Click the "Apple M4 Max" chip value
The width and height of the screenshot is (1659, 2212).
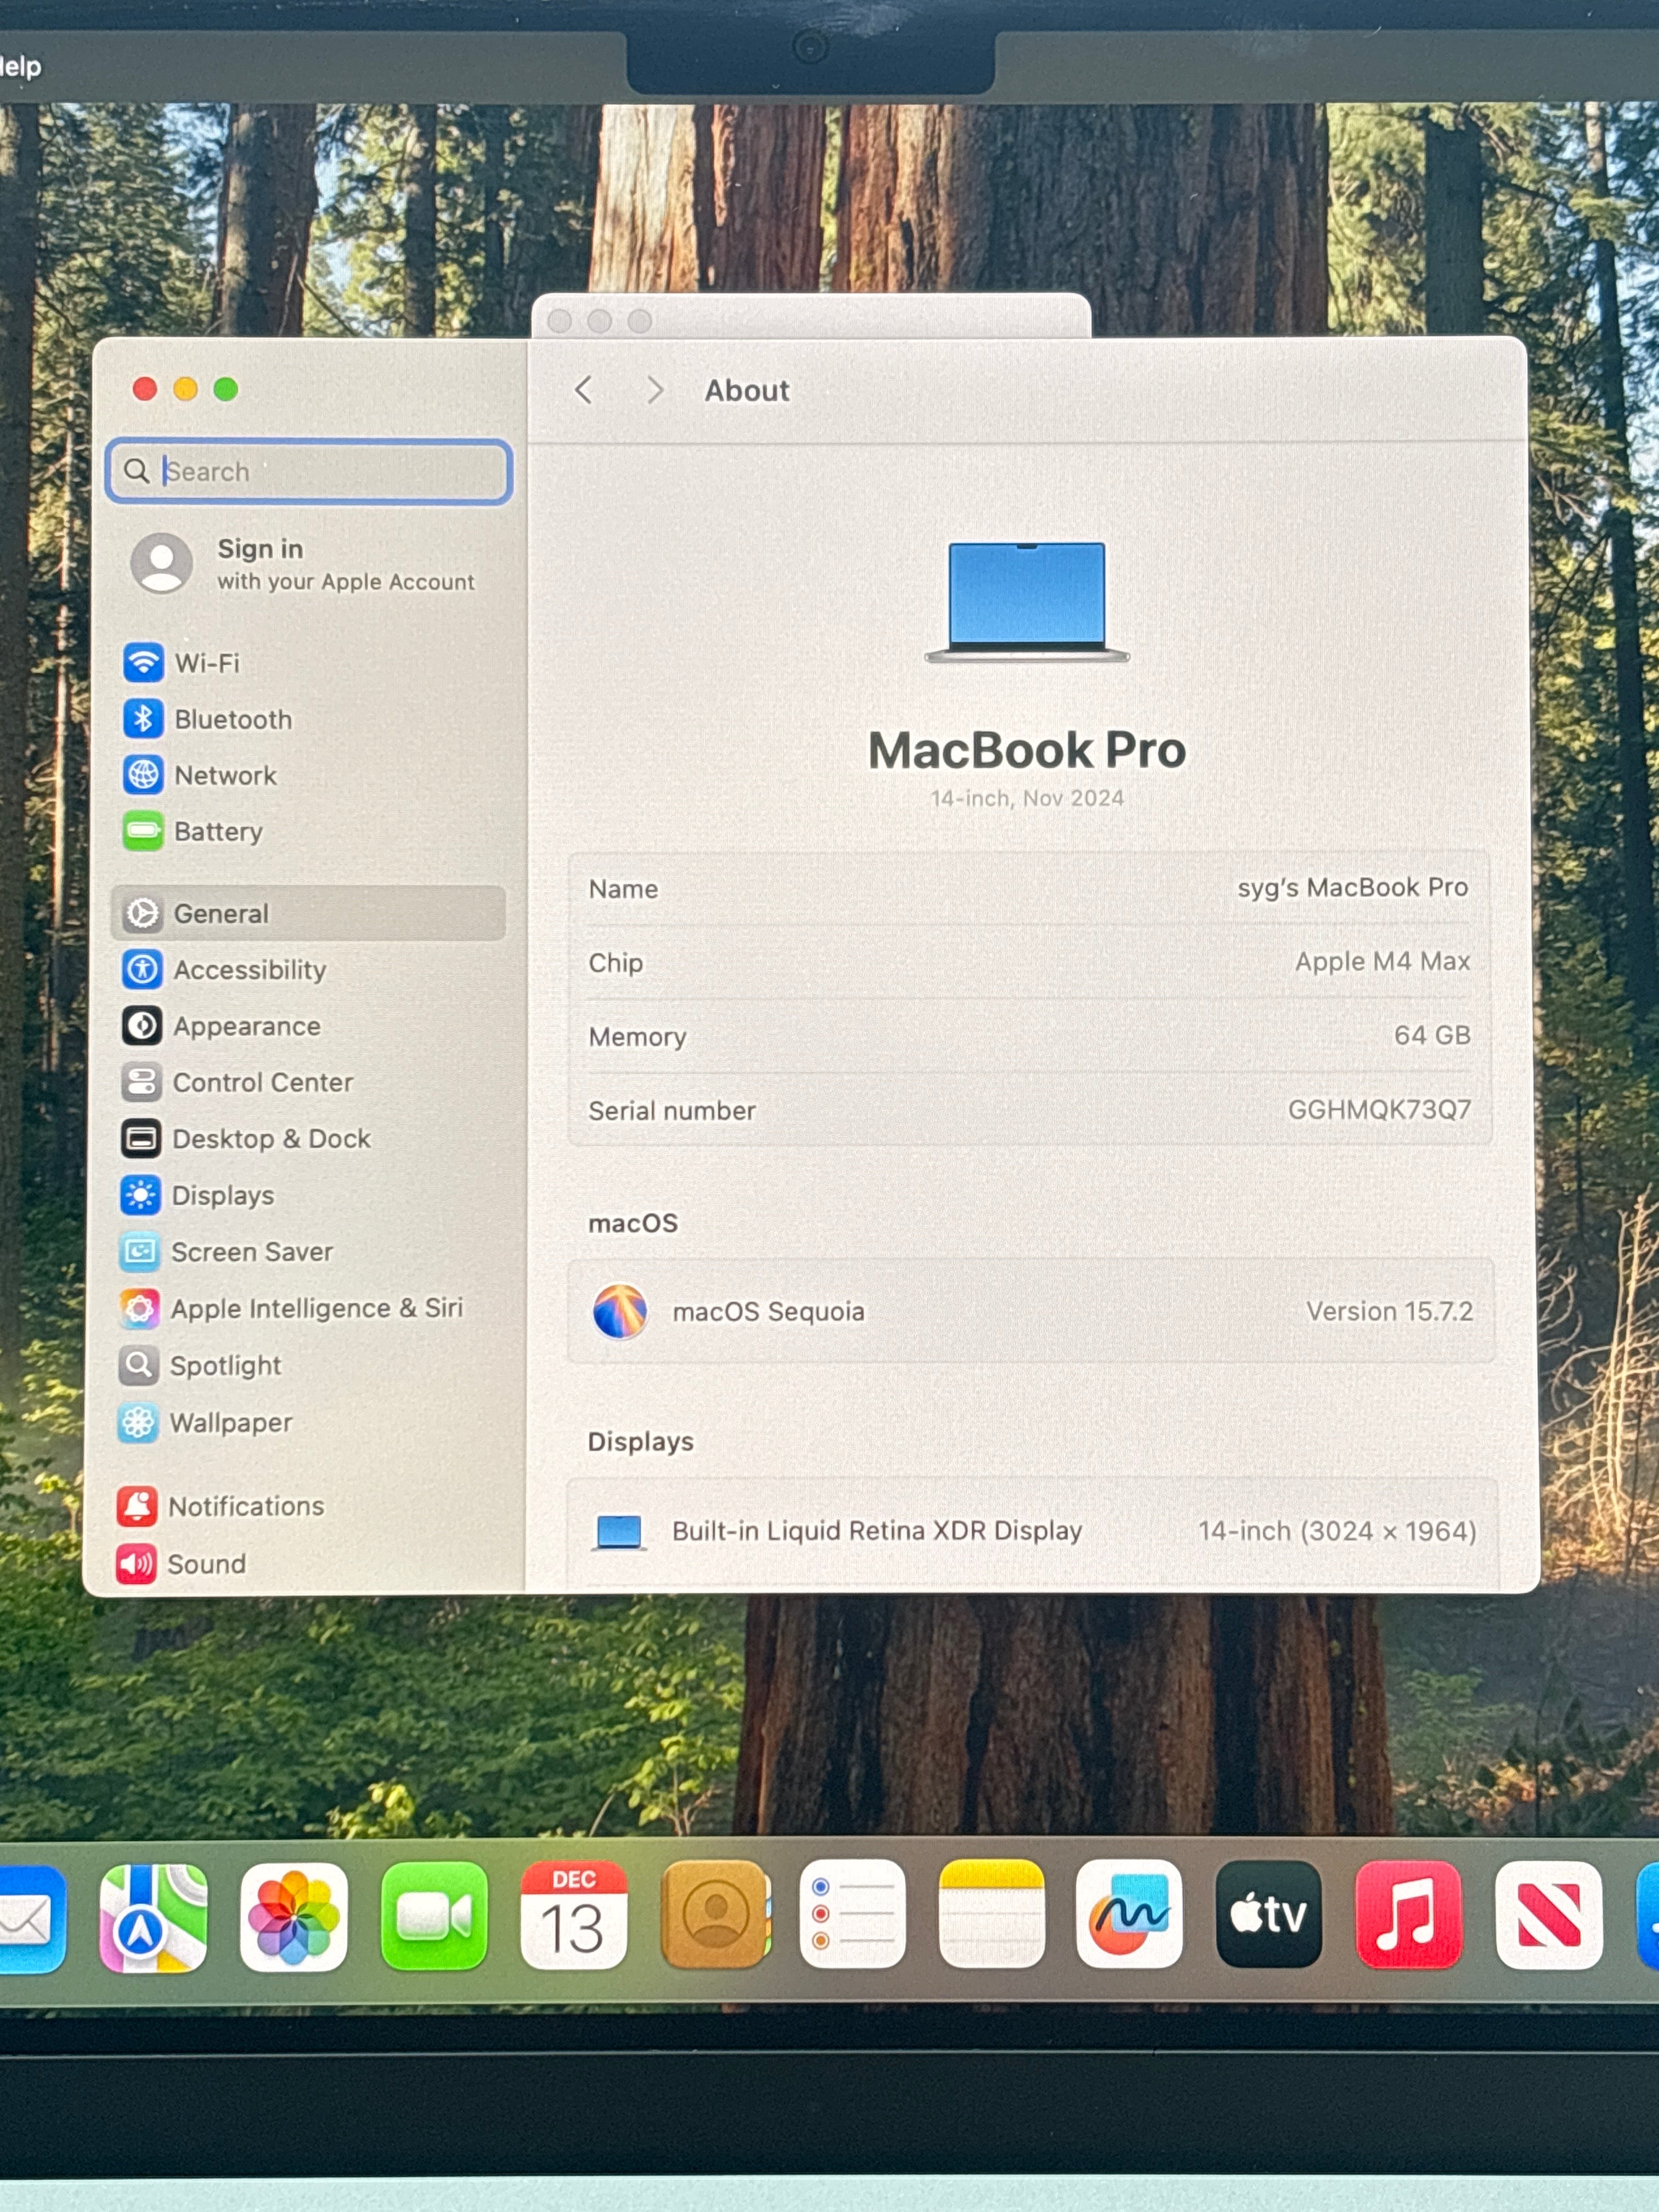[1383, 961]
